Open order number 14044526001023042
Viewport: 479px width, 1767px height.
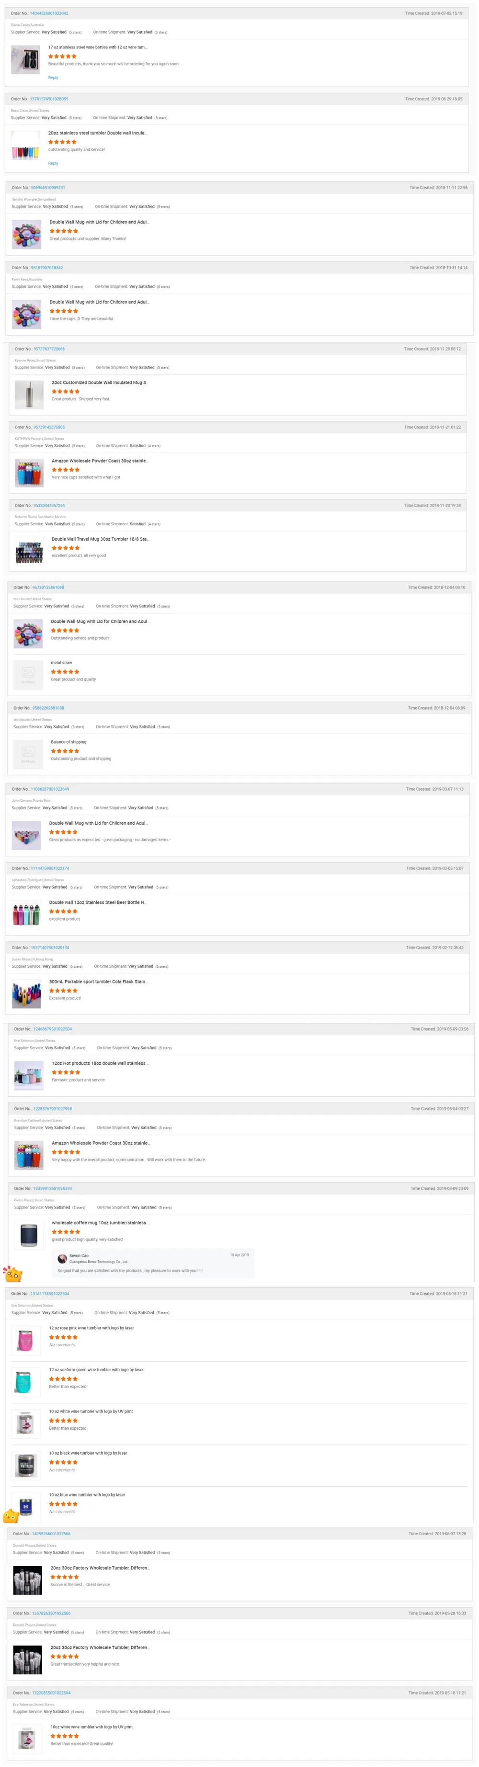[49, 13]
